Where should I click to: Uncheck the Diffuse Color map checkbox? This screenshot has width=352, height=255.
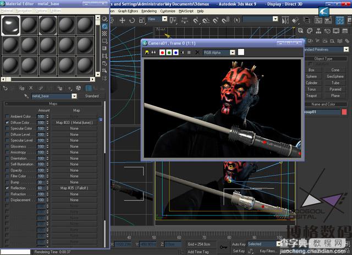point(7,123)
